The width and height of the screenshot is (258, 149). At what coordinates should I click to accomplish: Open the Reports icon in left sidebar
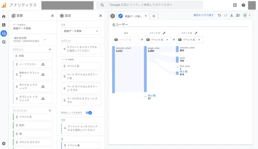[4, 25]
